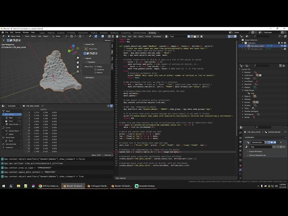
Task: Select Instances entry in spreadsheet
Action: pyautogui.click(x=12, y=148)
